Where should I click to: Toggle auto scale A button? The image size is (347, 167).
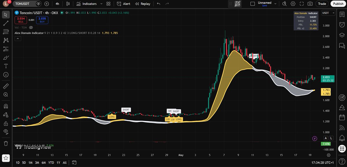pyautogui.click(x=326, y=138)
